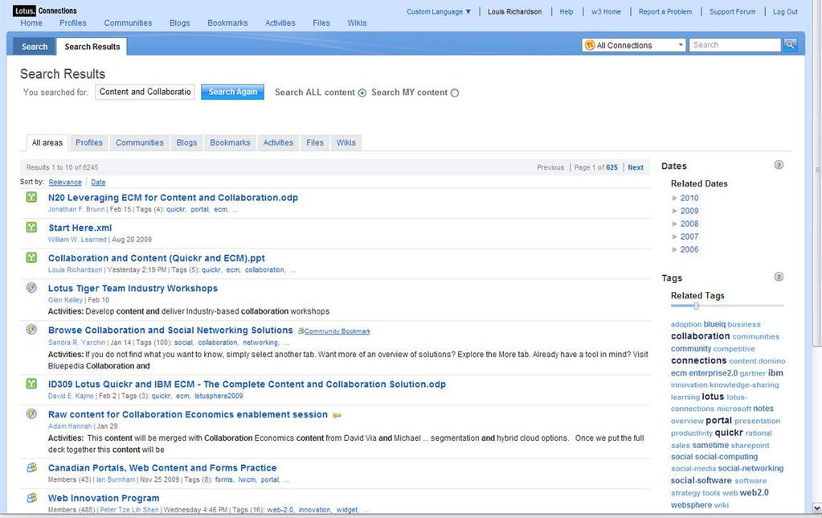
Task: Switch to the Bookmarks results tab
Action: click(230, 142)
